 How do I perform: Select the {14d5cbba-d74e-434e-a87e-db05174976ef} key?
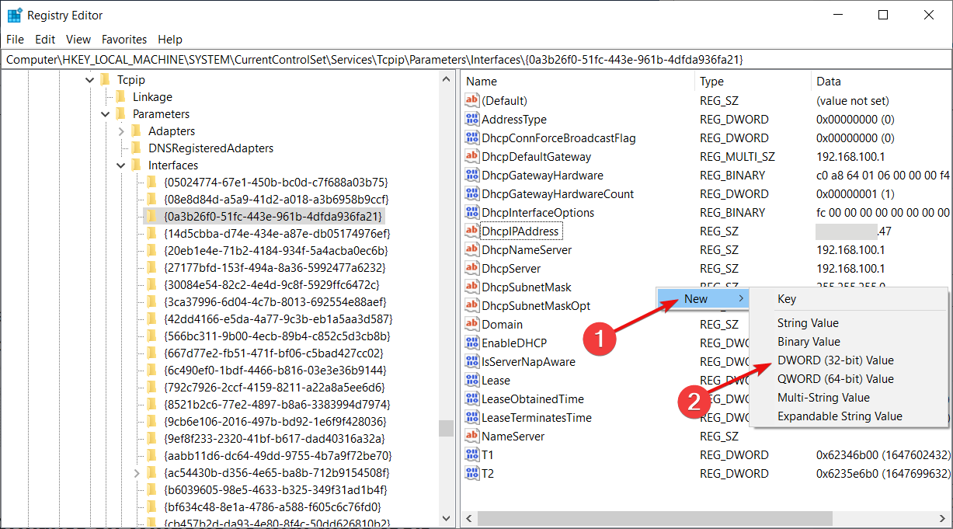pyautogui.click(x=277, y=233)
